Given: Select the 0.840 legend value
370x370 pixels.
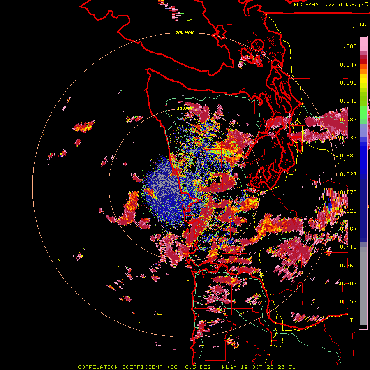Looking at the screenshot, I should coord(348,101).
